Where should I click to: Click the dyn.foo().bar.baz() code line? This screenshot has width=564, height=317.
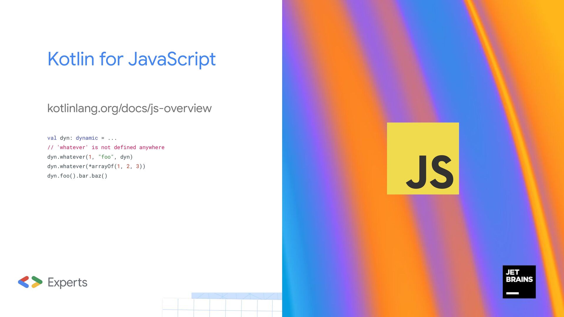click(x=77, y=176)
